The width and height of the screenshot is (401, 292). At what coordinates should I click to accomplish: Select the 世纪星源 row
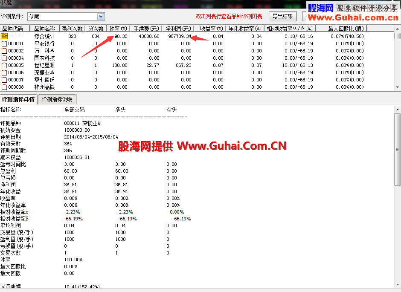(197, 65)
